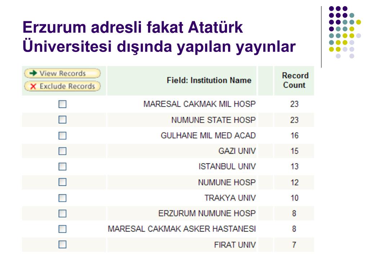Click the record count 23 for NUMUNE STATE HOSP
Screen dimensions: 369x277
coord(294,120)
